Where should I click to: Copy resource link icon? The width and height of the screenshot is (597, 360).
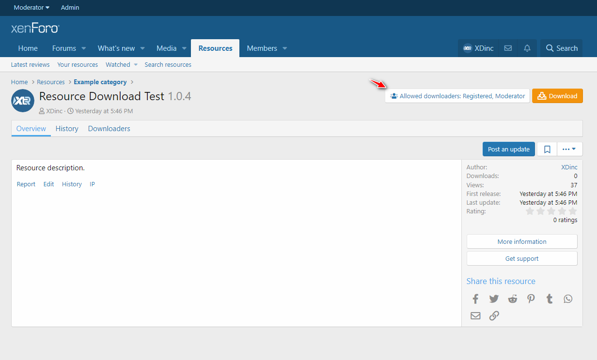(494, 316)
